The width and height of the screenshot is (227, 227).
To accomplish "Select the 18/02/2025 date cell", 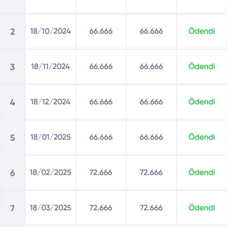I will pos(51,172).
